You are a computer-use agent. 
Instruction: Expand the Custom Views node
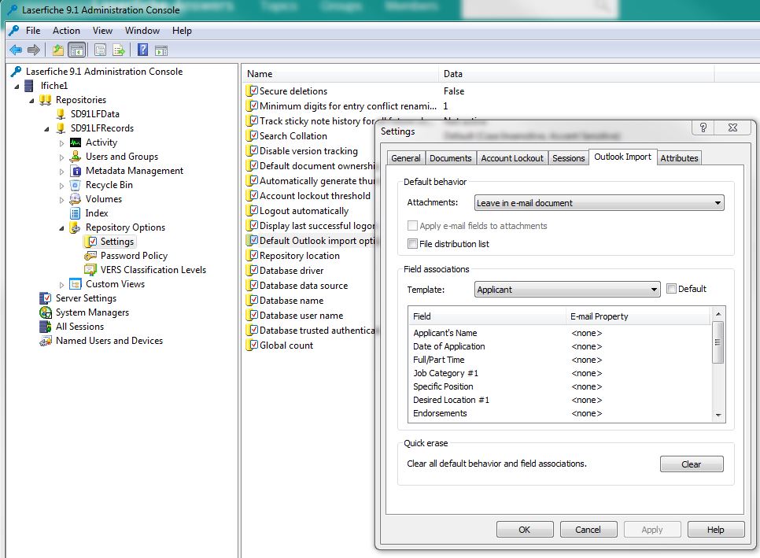point(61,285)
